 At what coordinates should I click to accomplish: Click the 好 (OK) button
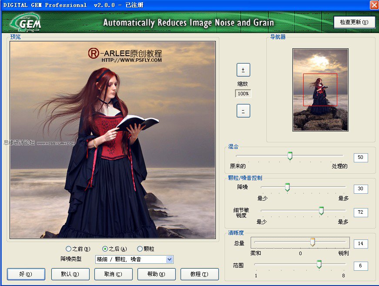click(x=26, y=274)
